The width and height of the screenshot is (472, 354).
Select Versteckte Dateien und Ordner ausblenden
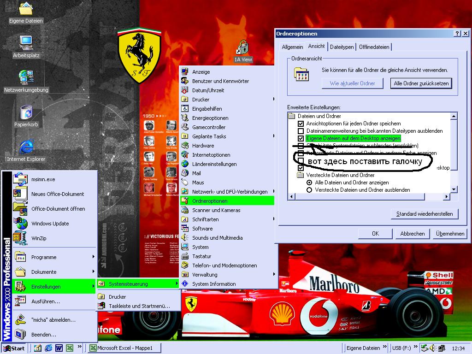click(x=309, y=190)
